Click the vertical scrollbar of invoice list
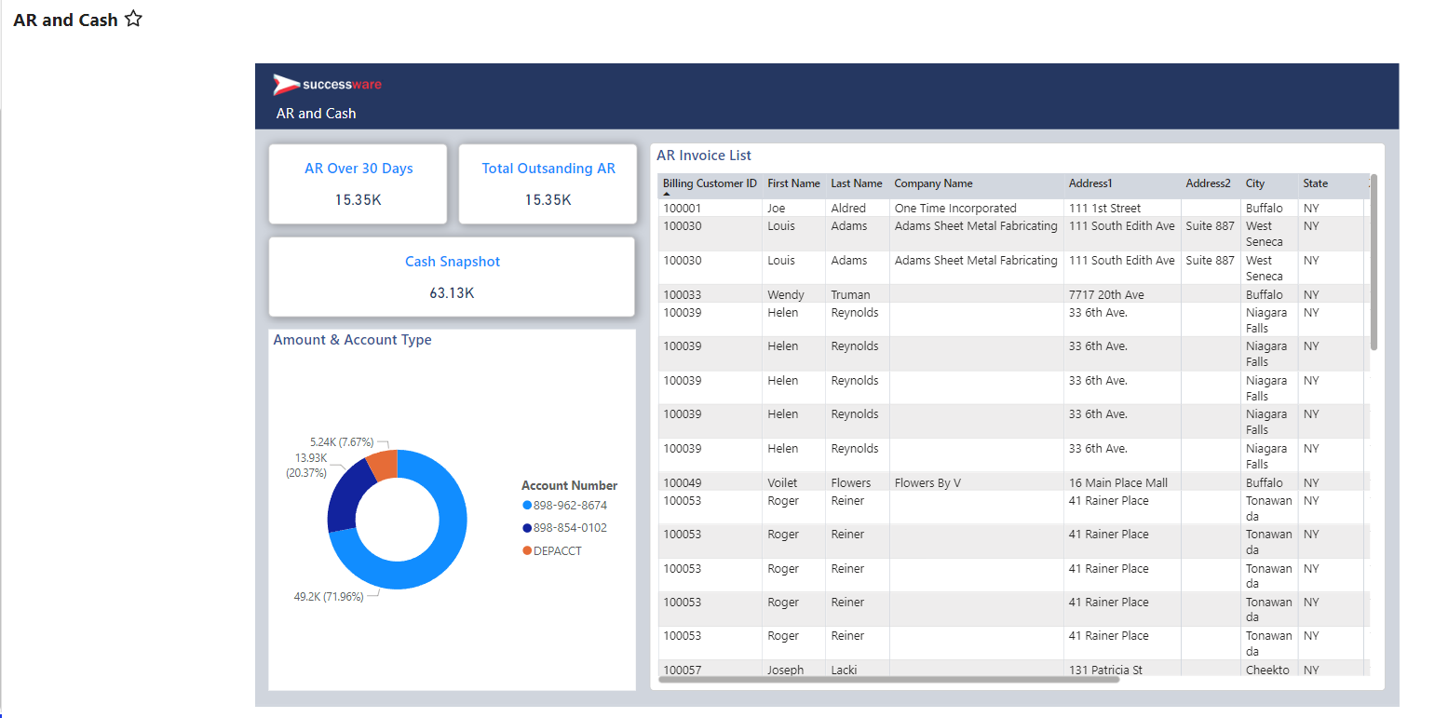 (1374, 263)
